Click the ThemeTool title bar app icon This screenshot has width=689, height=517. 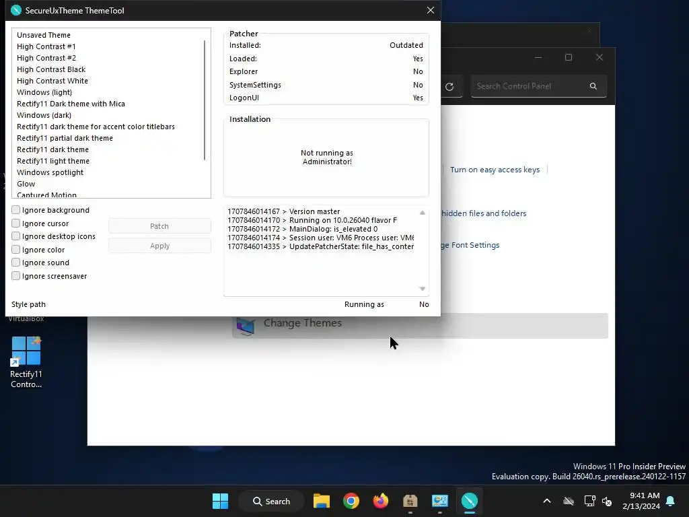(x=16, y=10)
